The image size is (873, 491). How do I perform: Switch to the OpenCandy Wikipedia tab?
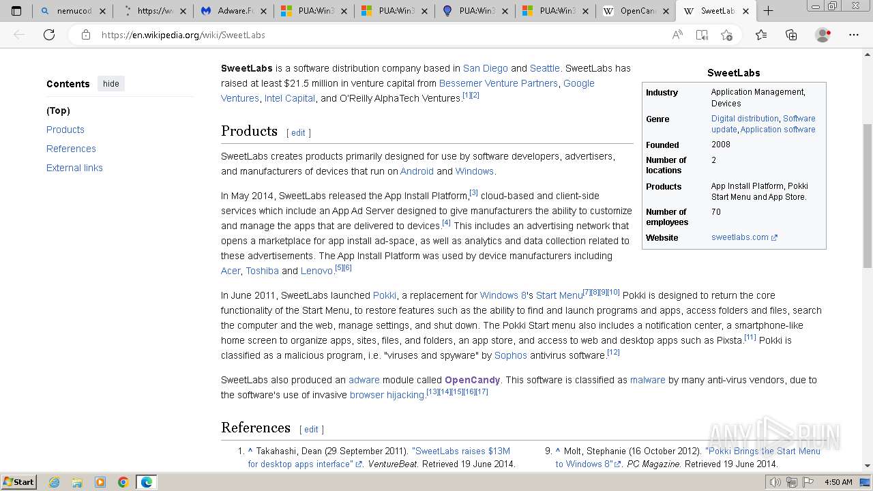point(636,11)
